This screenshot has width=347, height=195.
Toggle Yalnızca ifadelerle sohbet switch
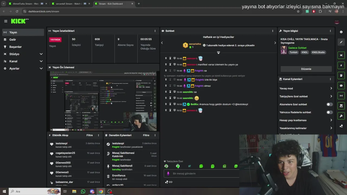point(329,112)
